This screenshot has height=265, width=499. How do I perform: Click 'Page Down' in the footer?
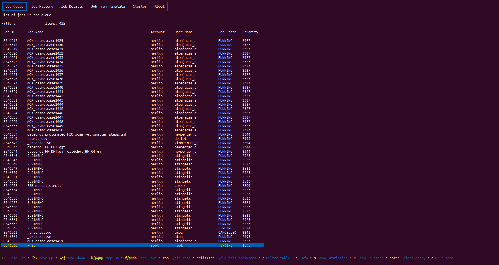tap(148, 258)
